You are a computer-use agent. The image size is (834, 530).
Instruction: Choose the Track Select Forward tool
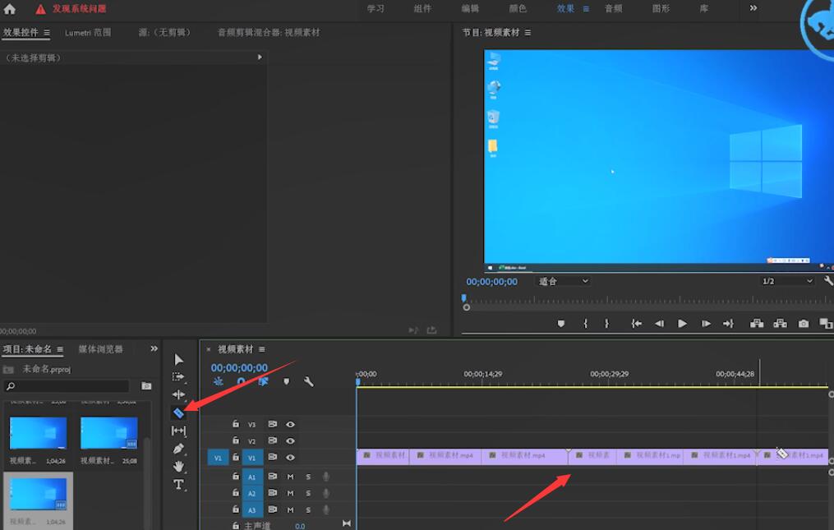[179, 376]
